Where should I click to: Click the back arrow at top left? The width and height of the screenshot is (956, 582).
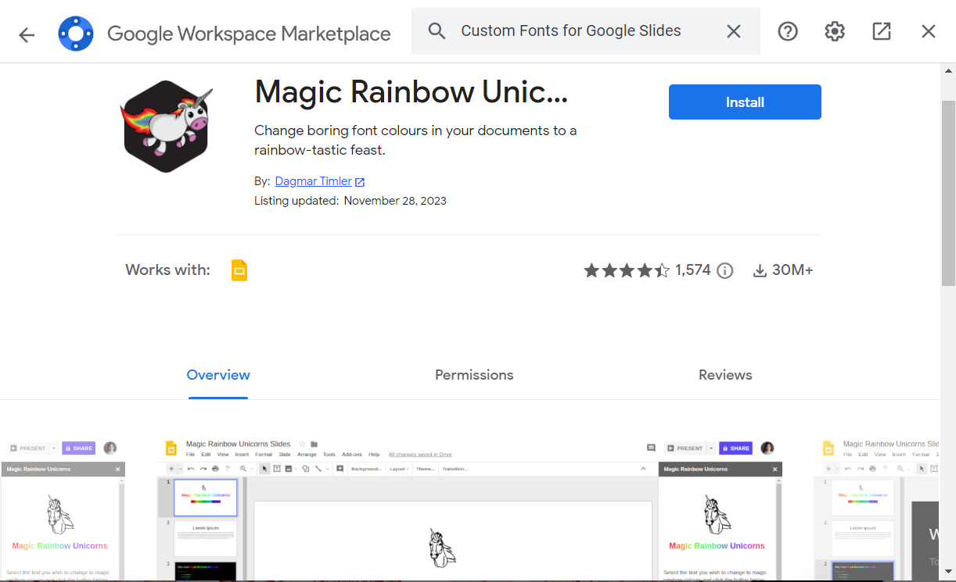pyautogui.click(x=27, y=31)
